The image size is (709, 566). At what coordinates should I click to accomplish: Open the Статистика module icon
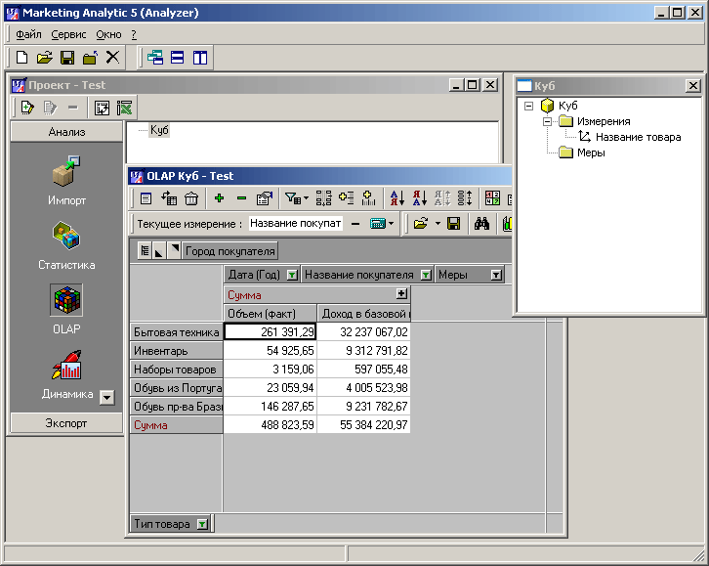point(66,236)
